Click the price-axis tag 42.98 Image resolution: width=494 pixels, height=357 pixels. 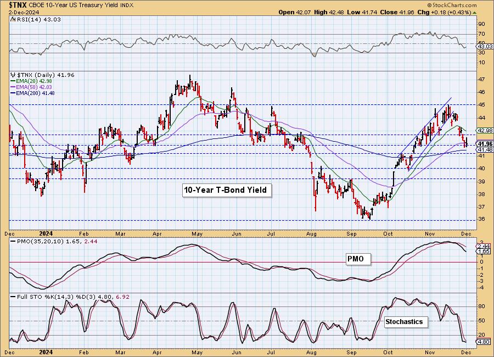[x=485, y=130]
